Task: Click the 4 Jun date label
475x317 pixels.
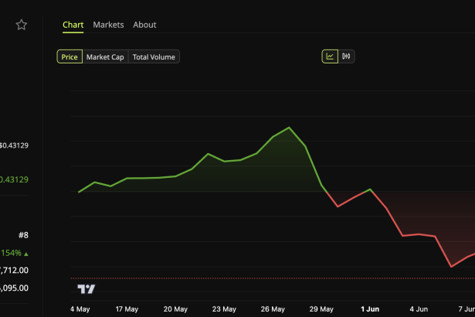Action: [x=419, y=309]
